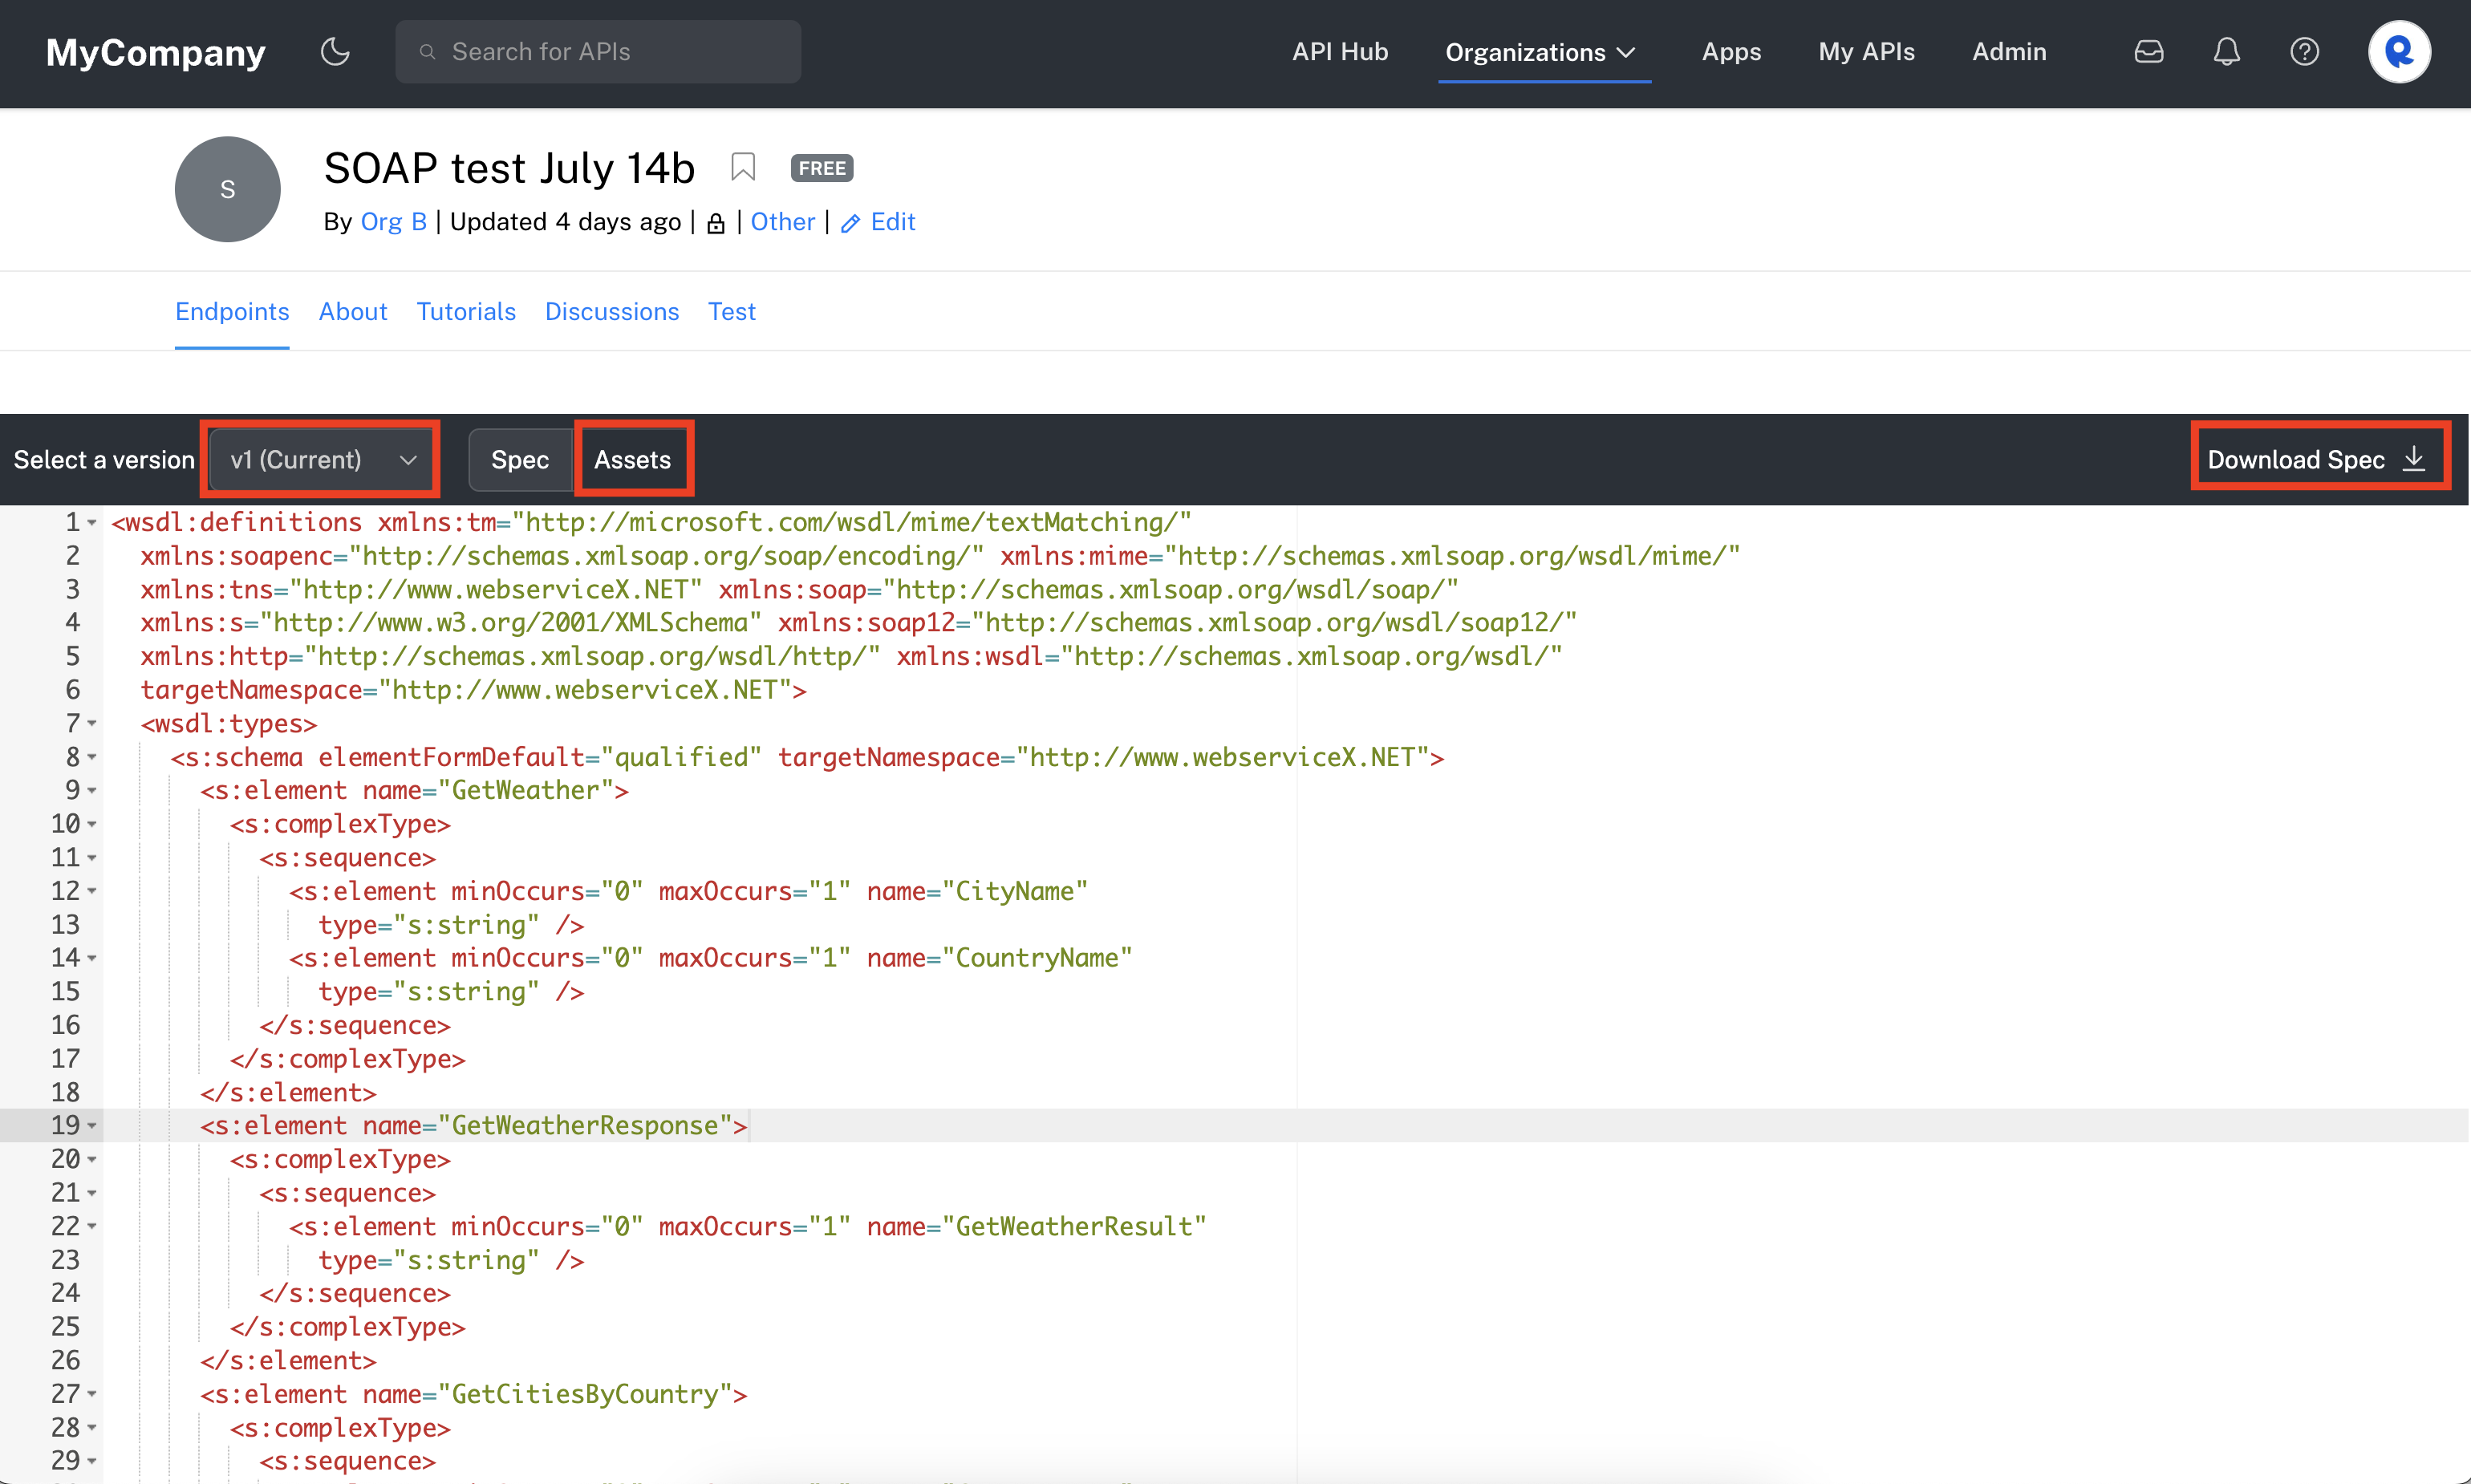Collapse the wsdl:types fold arrow on line 7
2471x1484 pixels.
(92, 723)
